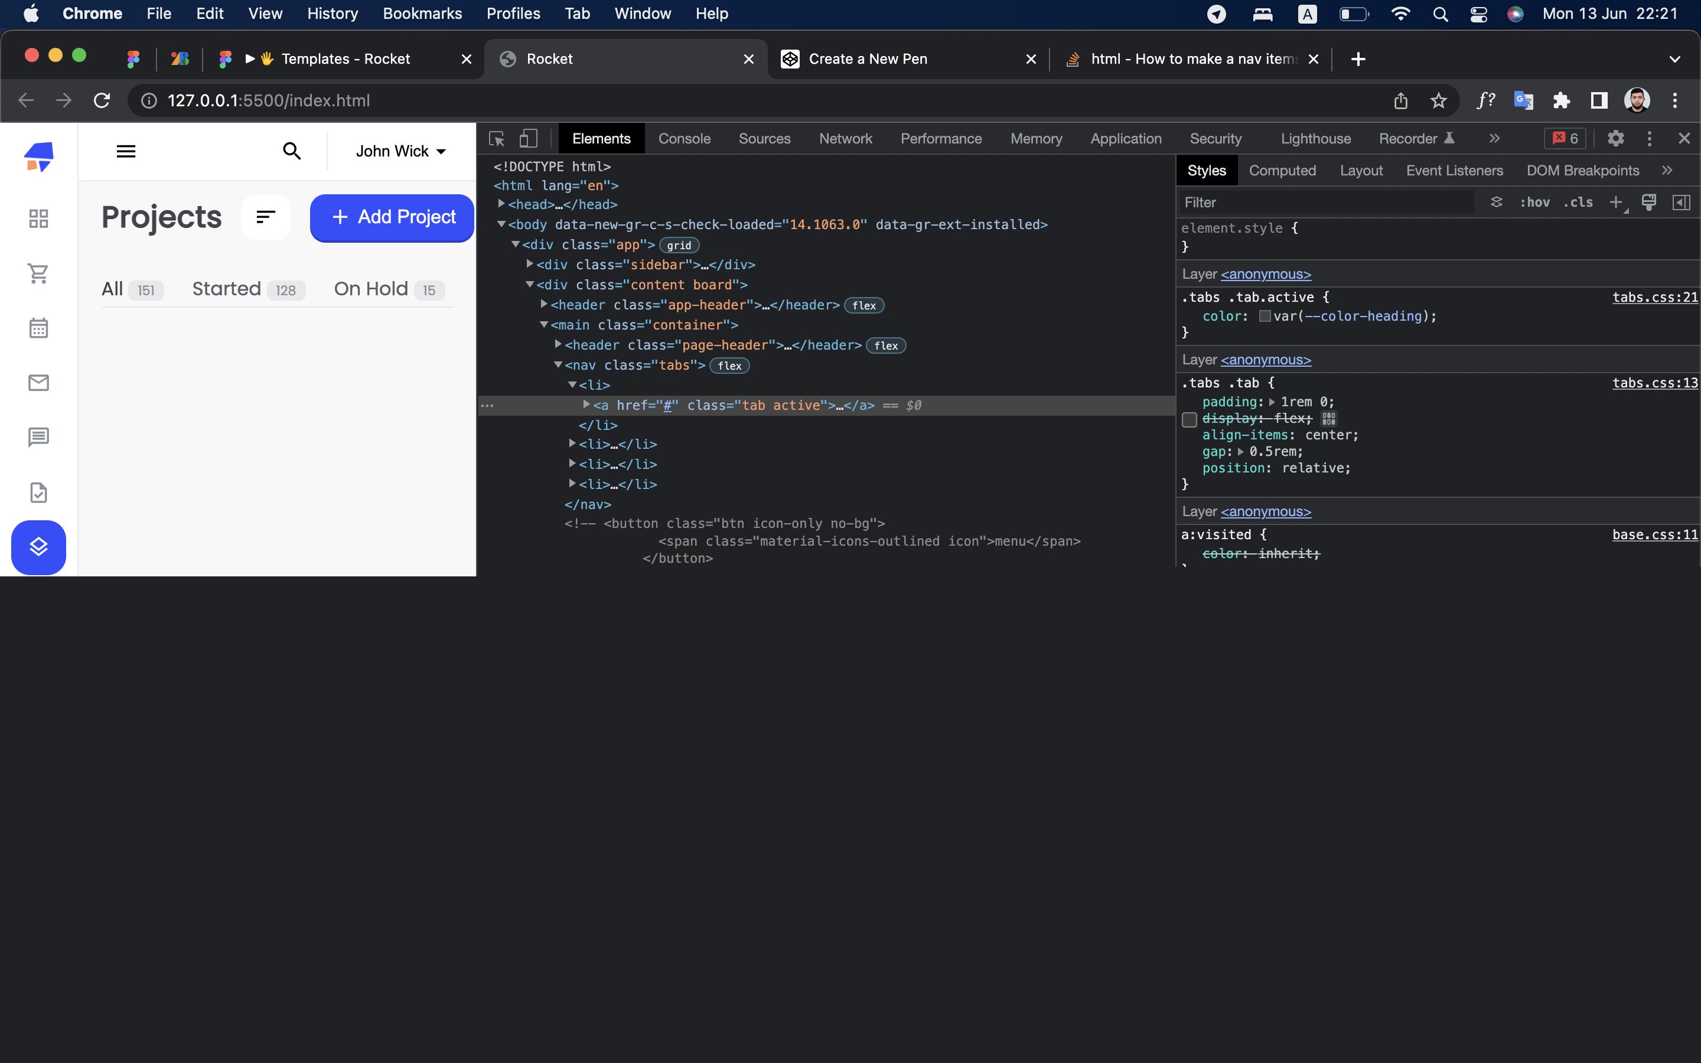
Task: Open the tabs.css:21 source link
Action: coord(1654,298)
